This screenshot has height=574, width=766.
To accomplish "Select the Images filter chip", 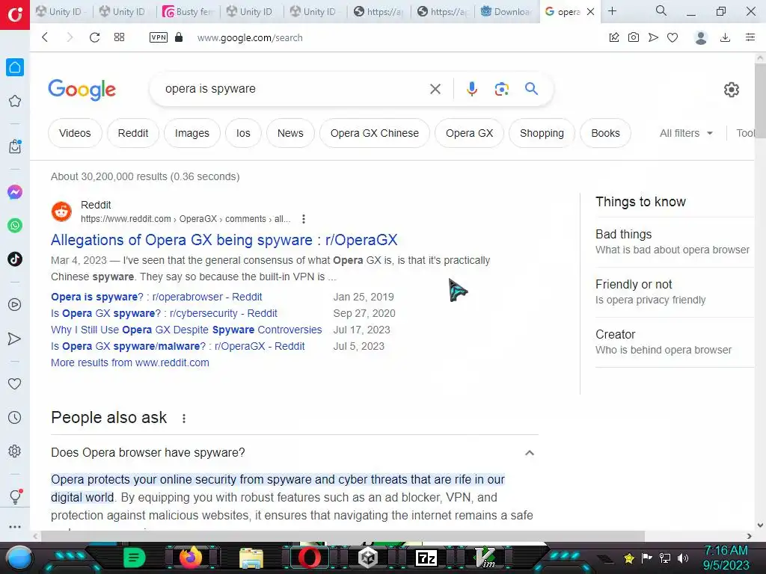I will (x=192, y=133).
